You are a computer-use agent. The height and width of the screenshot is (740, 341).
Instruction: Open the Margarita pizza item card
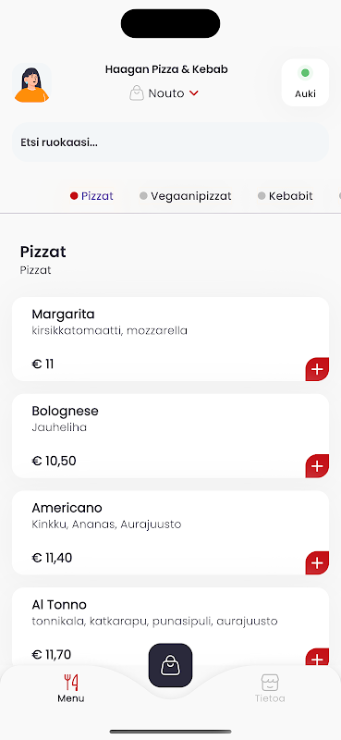170,339
